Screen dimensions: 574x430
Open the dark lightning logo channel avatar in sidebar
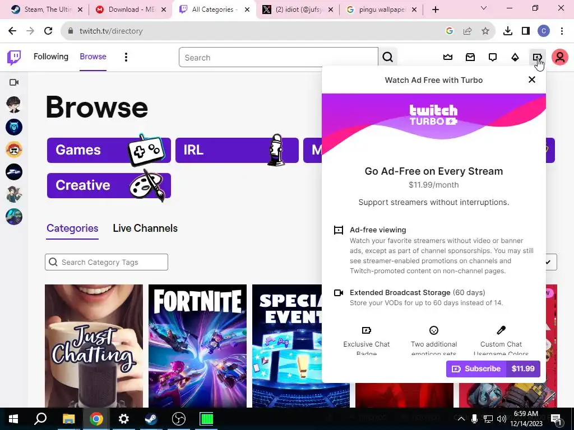(14, 172)
